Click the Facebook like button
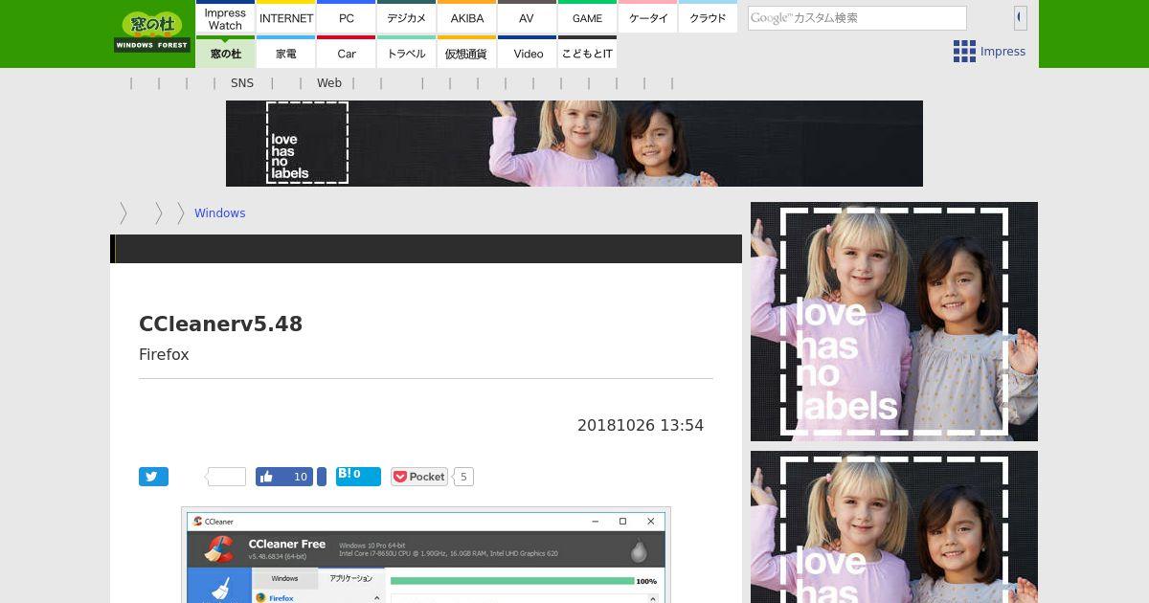Screen dimensions: 1149x603 coord(284,477)
